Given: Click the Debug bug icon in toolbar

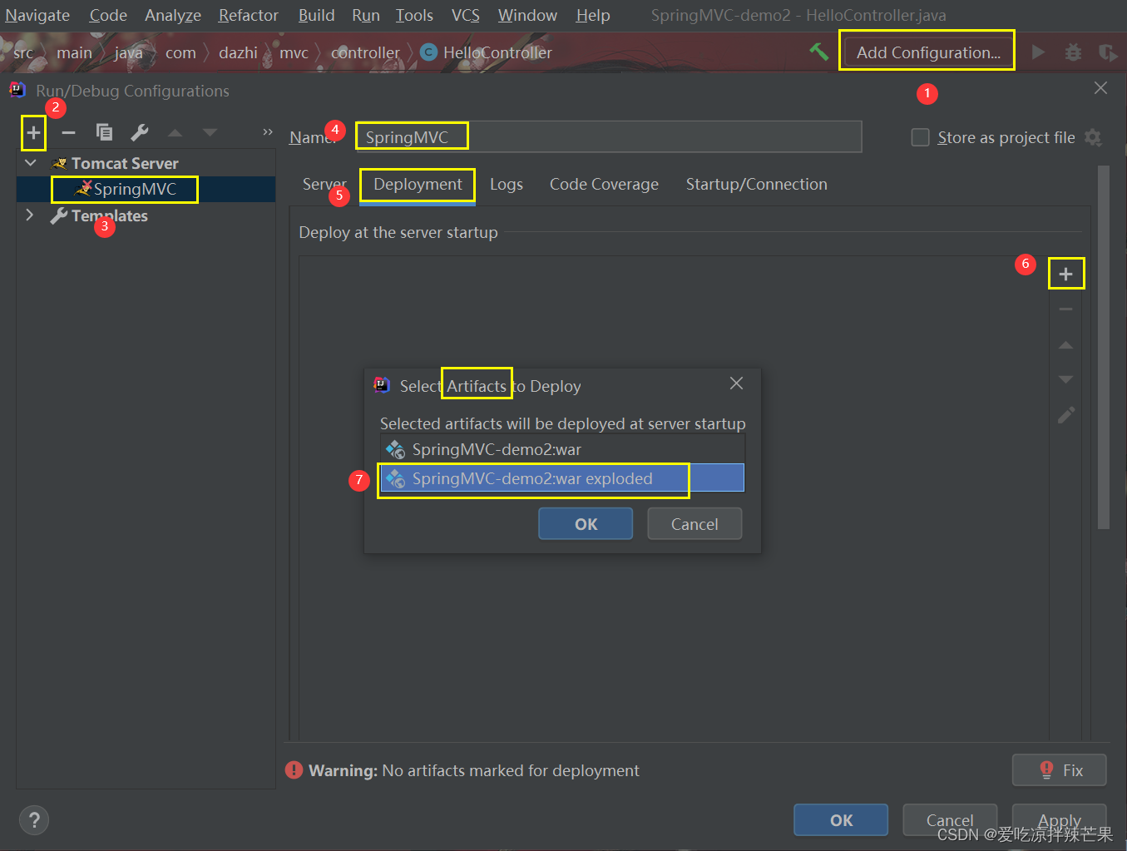Looking at the screenshot, I should 1074,52.
